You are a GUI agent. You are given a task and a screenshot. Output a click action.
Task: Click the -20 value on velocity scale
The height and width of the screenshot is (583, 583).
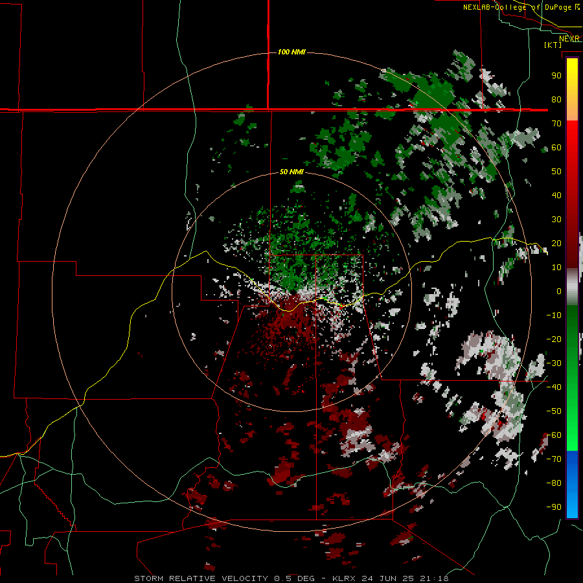click(x=554, y=339)
